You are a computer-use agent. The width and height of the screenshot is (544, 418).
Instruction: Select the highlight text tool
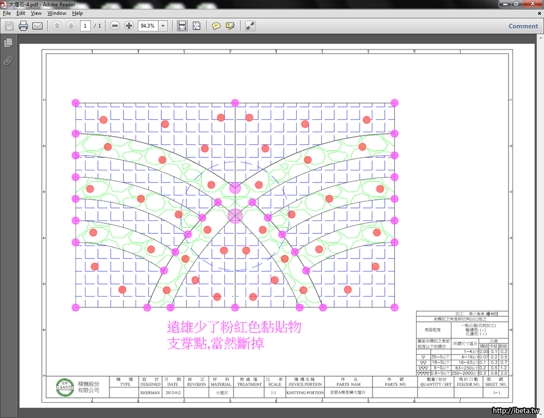point(230,26)
